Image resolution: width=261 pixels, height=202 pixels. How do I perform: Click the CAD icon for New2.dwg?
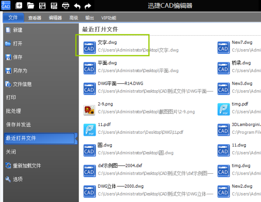[224, 192]
